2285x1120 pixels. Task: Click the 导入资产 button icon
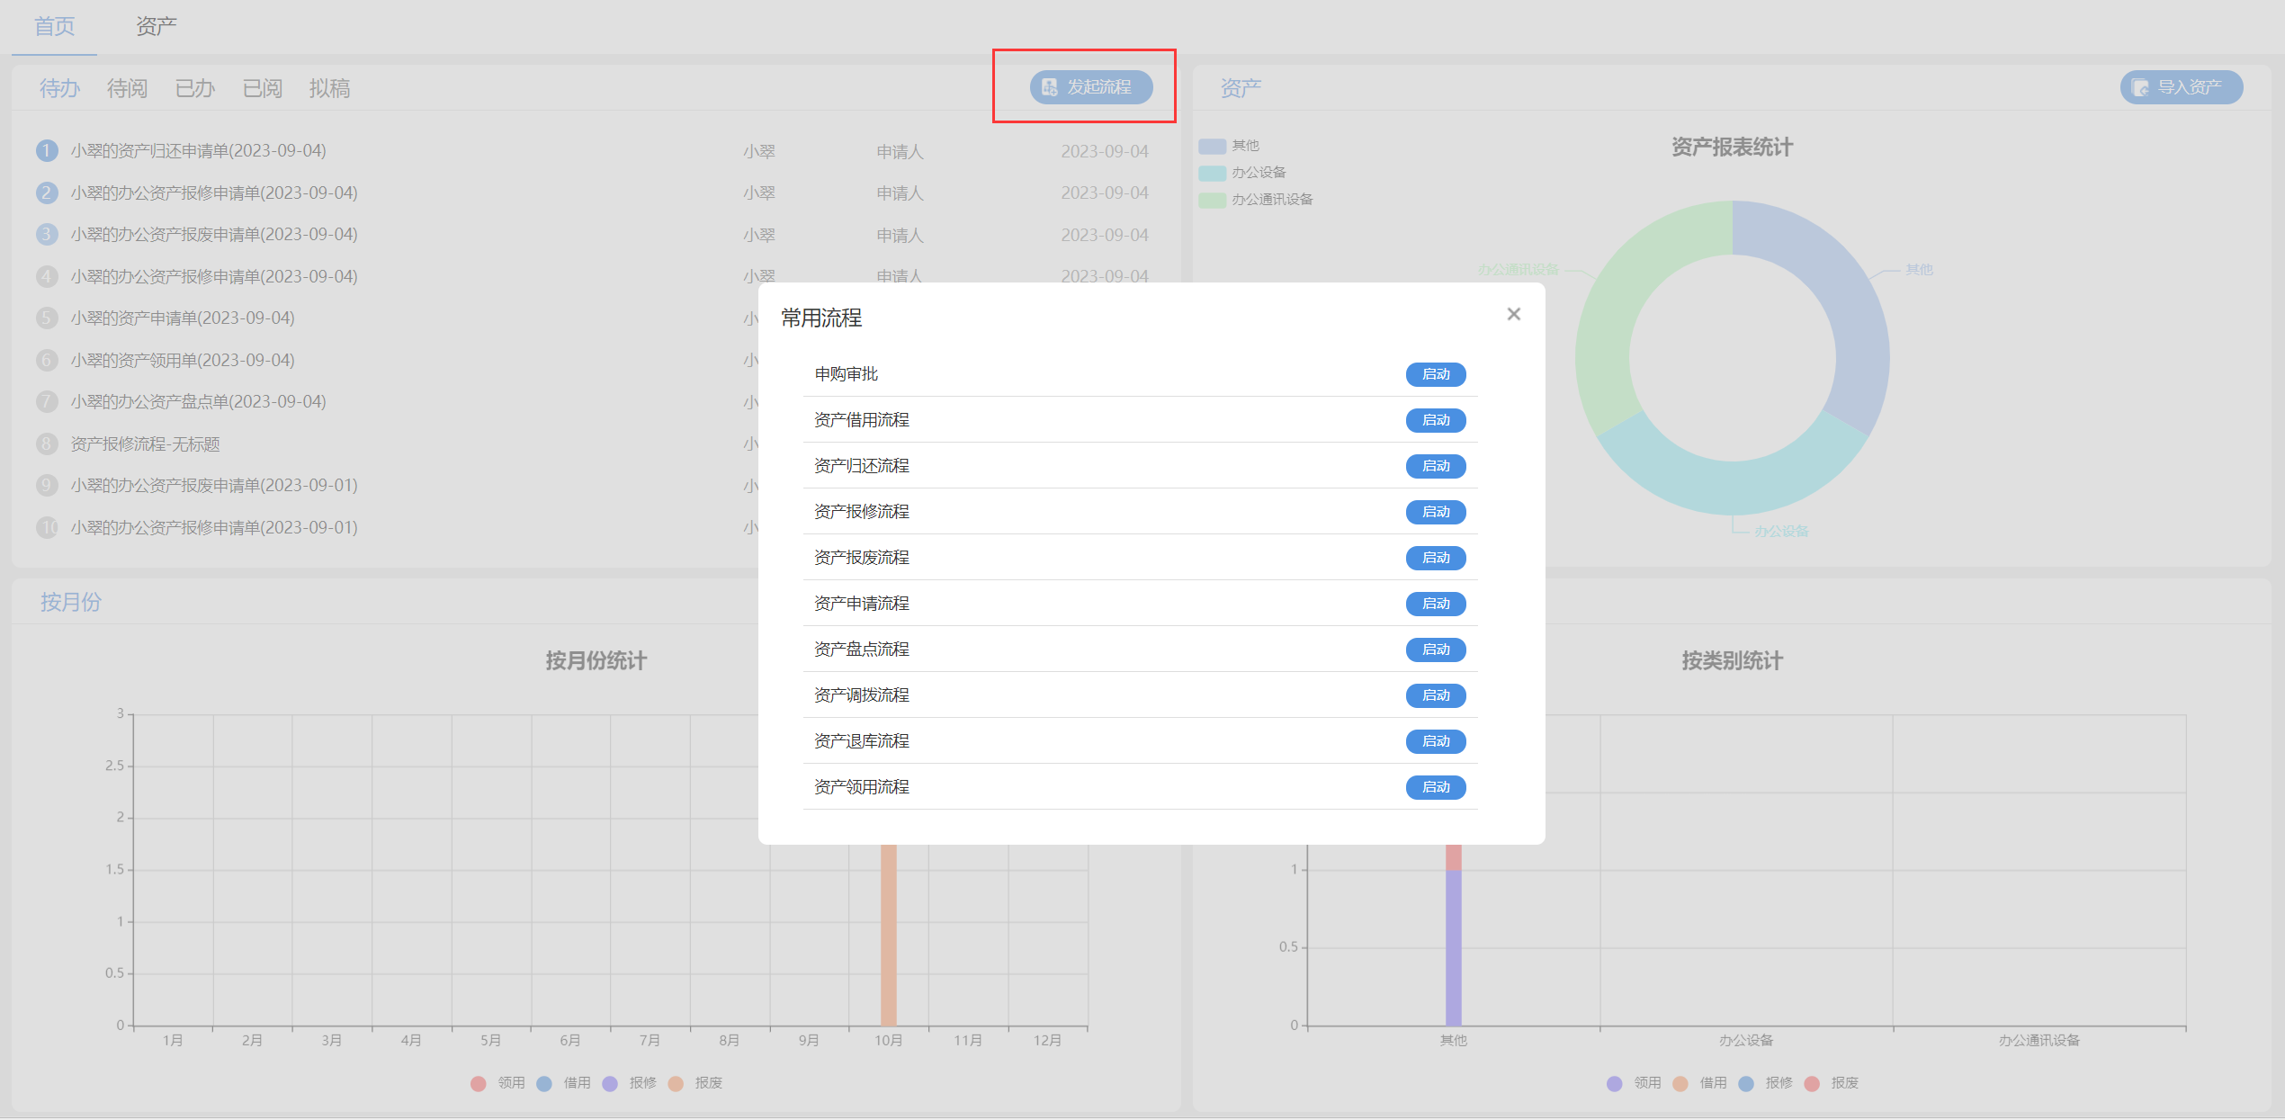coord(2140,87)
